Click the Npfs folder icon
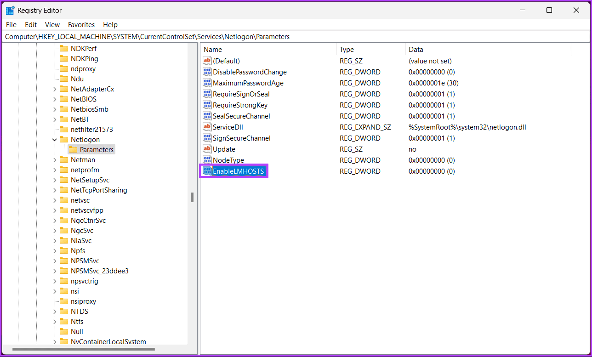 coord(64,250)
